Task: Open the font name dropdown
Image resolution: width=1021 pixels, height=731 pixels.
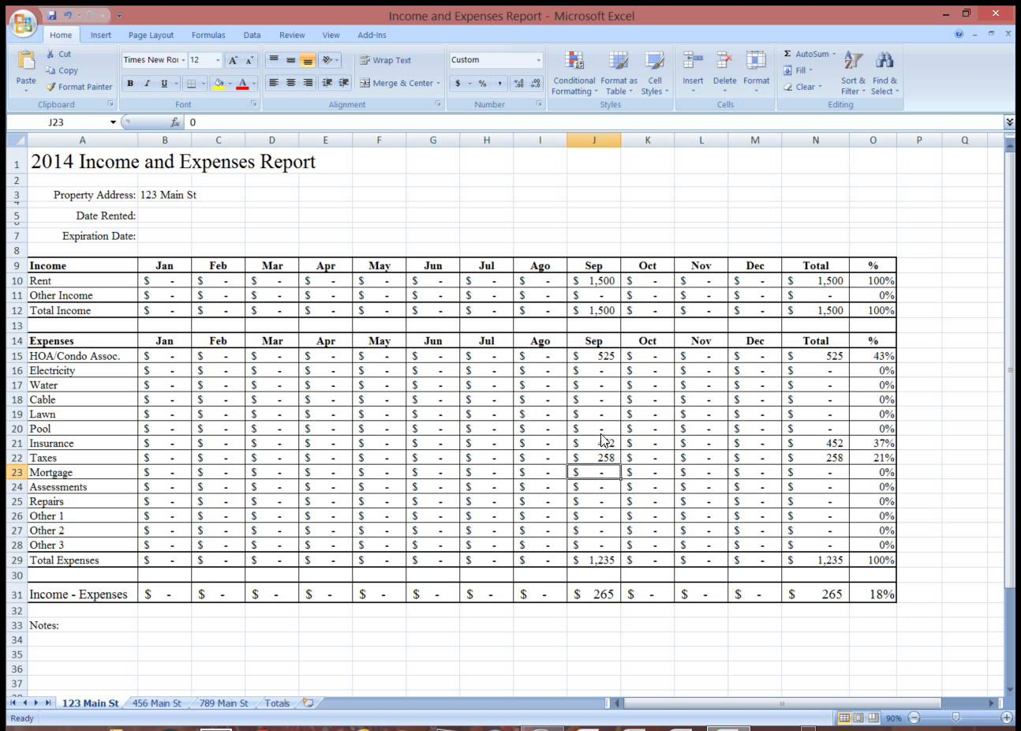Action: pyautogui.click(x=183, y=60)
